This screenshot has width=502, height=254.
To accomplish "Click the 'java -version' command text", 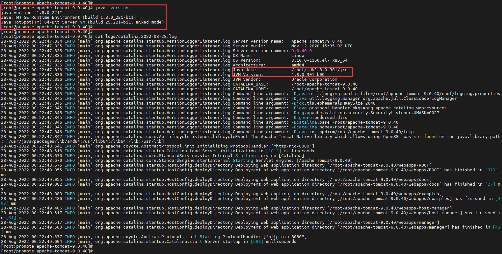I will pyautogui.click(x=112, y=8).
